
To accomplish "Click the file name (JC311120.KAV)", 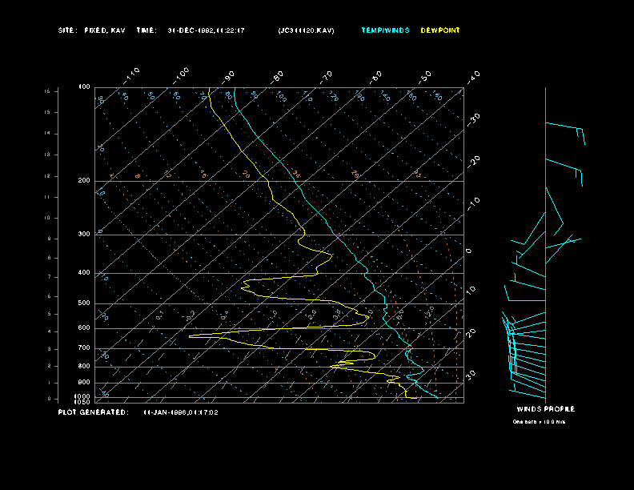I will pyautogui.click(x=306, y=30).
